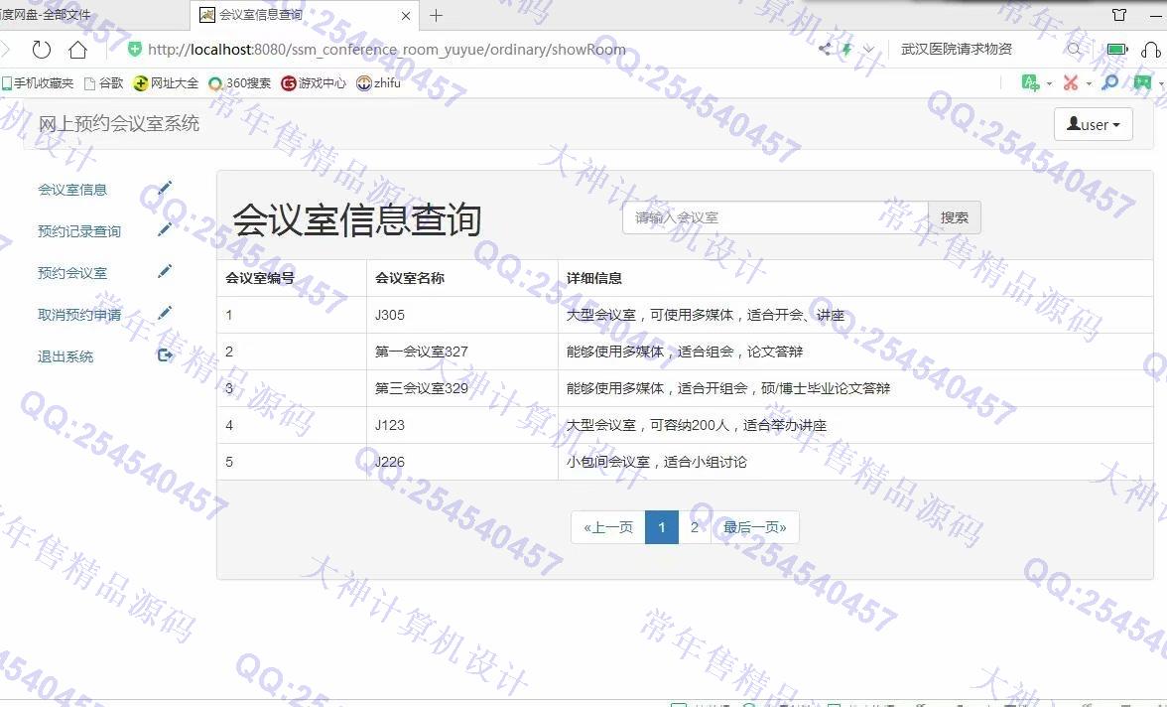
Task: Click the browser address bar URL
Action: tap(386, 50)
